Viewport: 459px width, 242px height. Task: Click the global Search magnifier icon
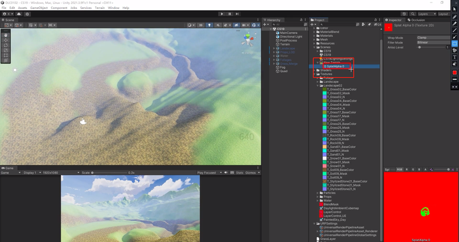(412, 14)
